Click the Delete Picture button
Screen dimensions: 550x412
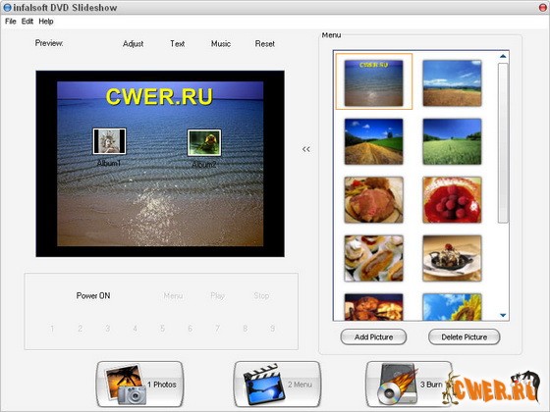click(x=464, y=337)
